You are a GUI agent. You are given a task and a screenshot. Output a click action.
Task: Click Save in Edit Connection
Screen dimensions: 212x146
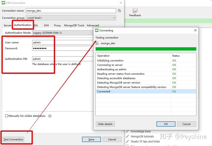[x=91, y=139]
